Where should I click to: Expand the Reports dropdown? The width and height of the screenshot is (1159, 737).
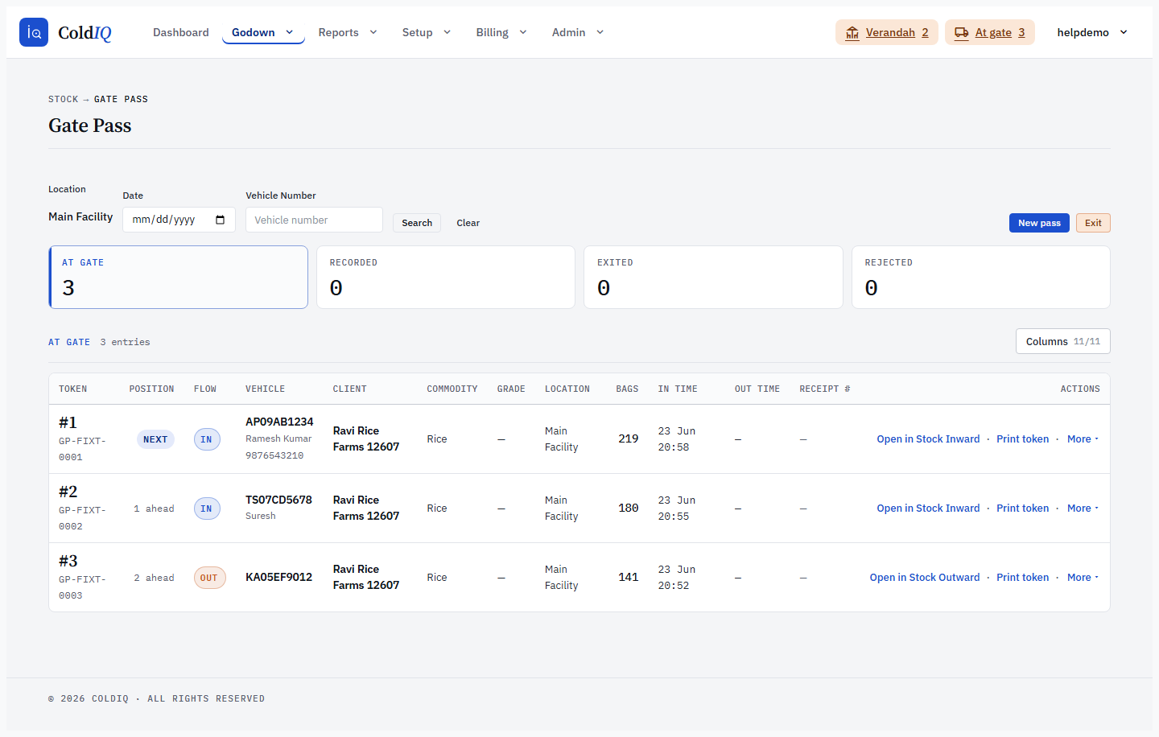(348, 32)
